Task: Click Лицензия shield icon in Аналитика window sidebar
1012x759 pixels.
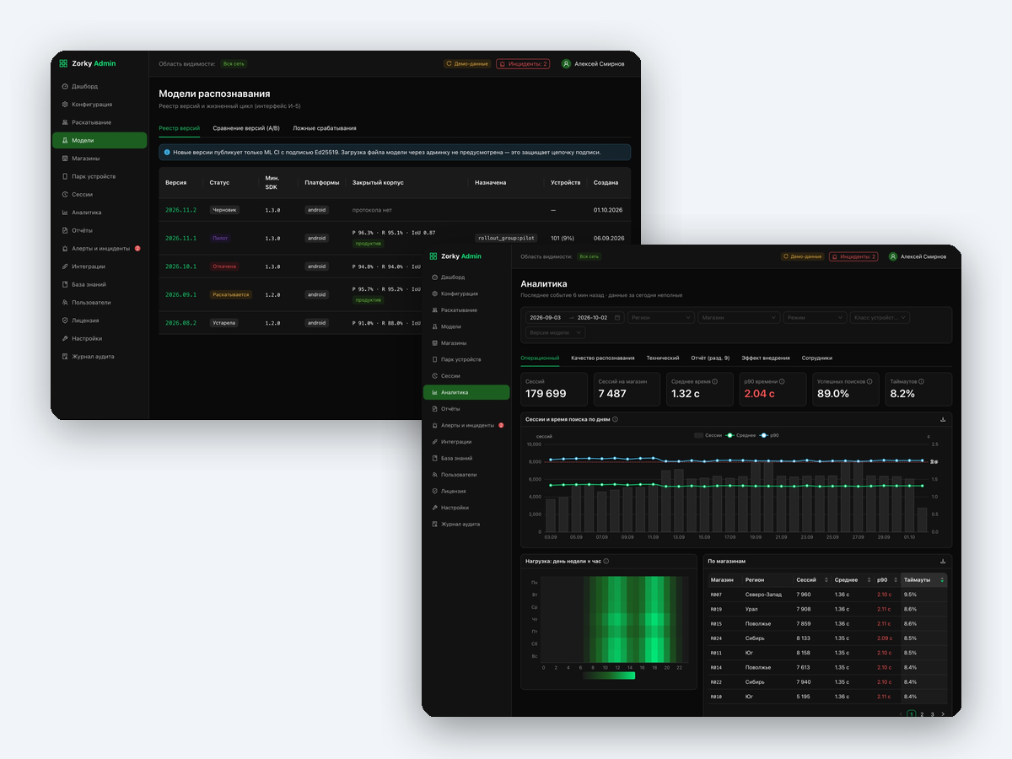Action: 434,491
